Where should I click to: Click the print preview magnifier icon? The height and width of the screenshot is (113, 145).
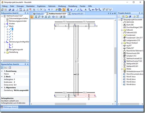click(x=24, y=10)
